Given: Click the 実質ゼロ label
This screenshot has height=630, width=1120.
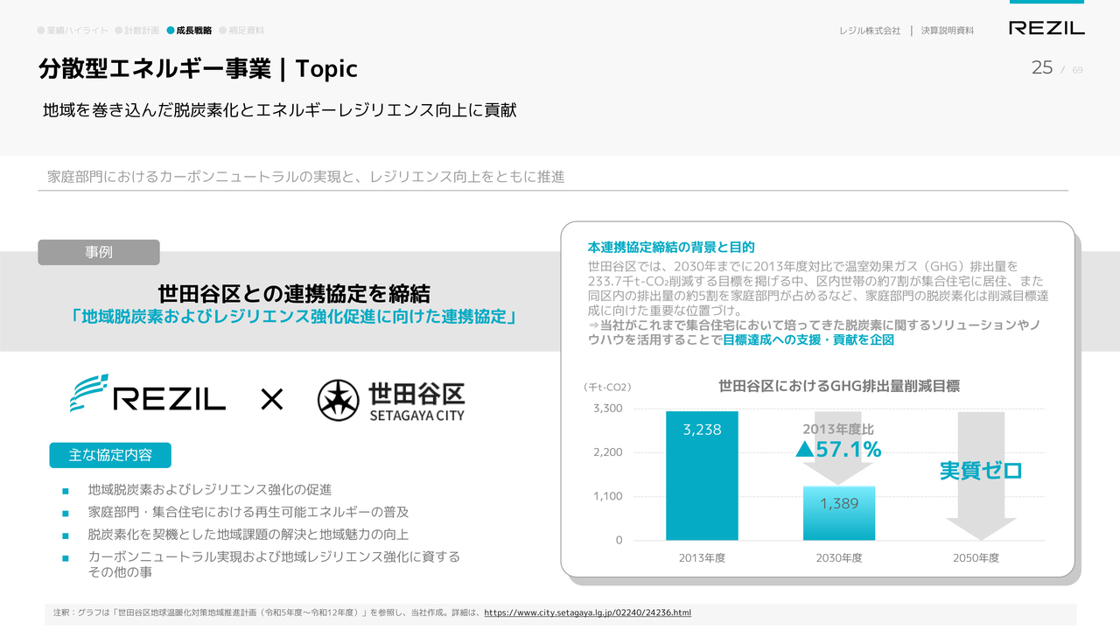Looking at the screenshot, I should click(x=981, y=471).
